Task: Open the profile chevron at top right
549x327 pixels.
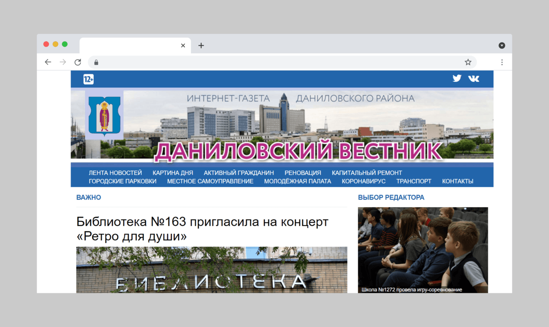Action: [x=501, y=45]
